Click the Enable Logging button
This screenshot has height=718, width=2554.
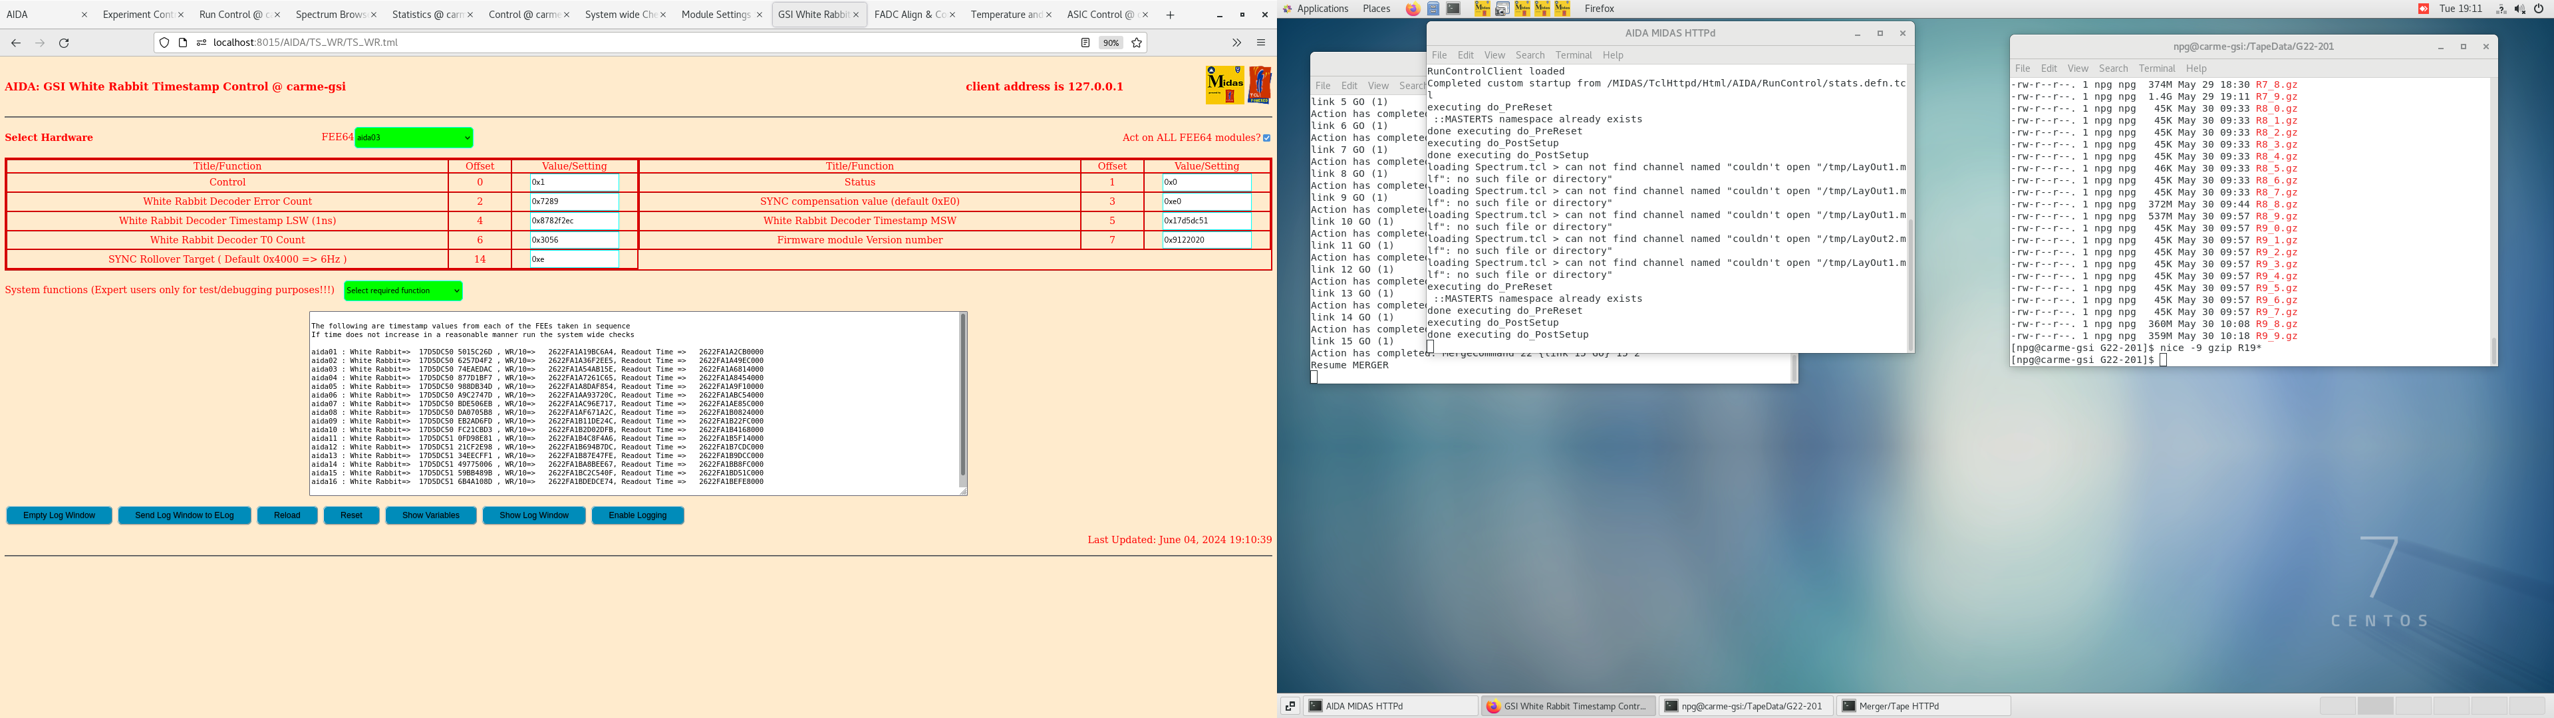[x=638, y=516]
